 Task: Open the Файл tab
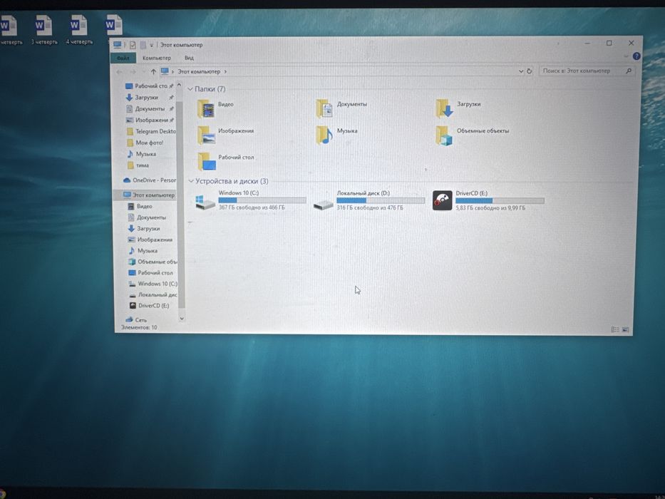123,58
